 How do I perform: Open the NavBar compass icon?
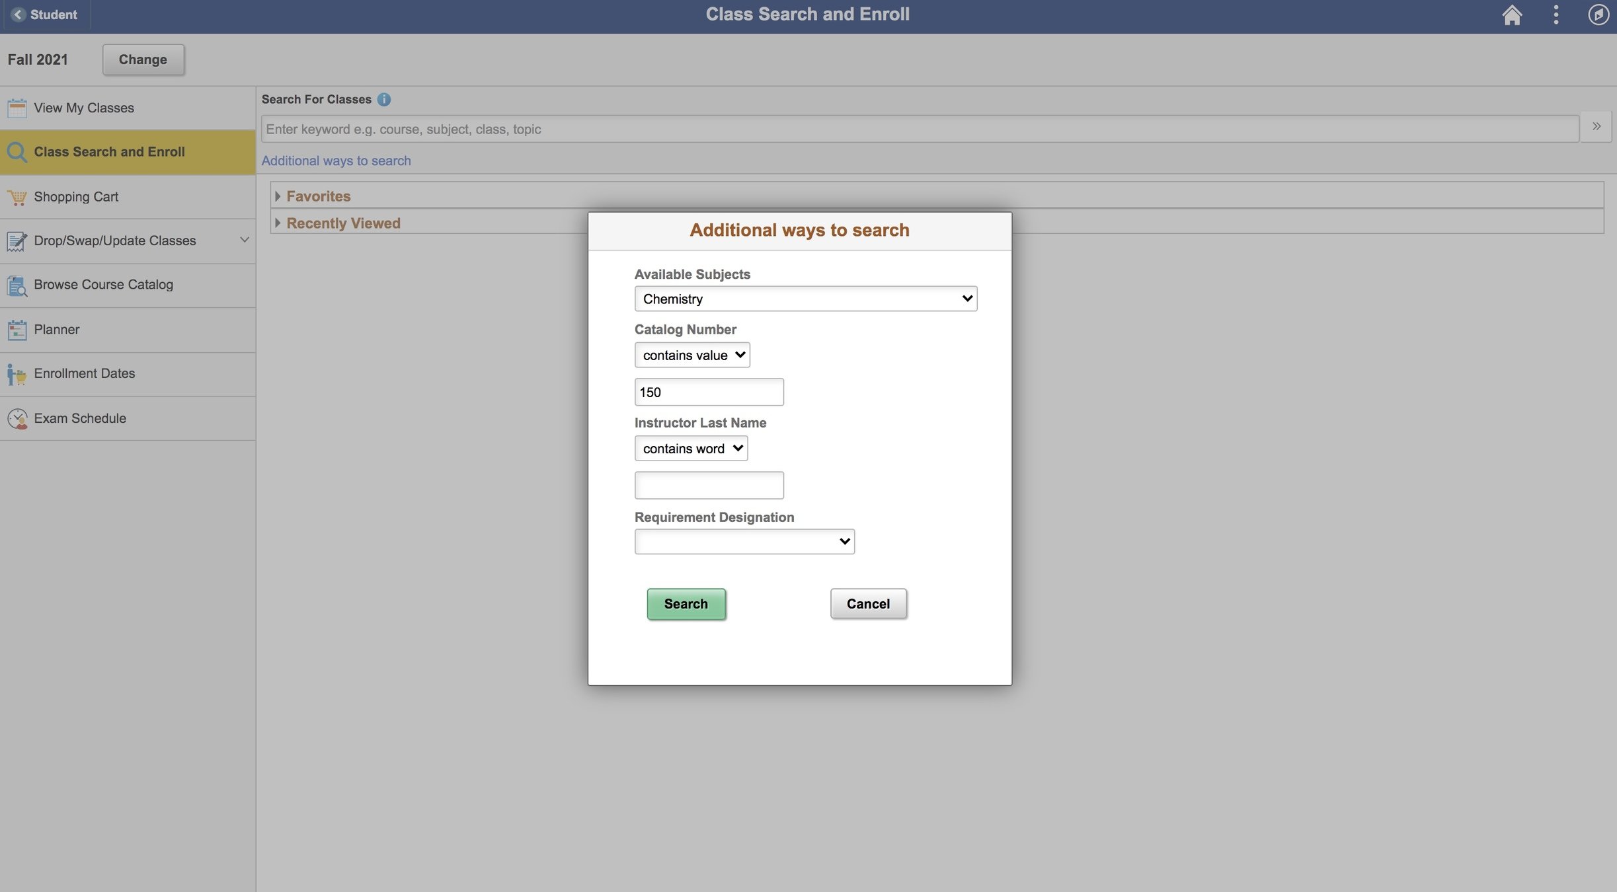point(1598,15)
